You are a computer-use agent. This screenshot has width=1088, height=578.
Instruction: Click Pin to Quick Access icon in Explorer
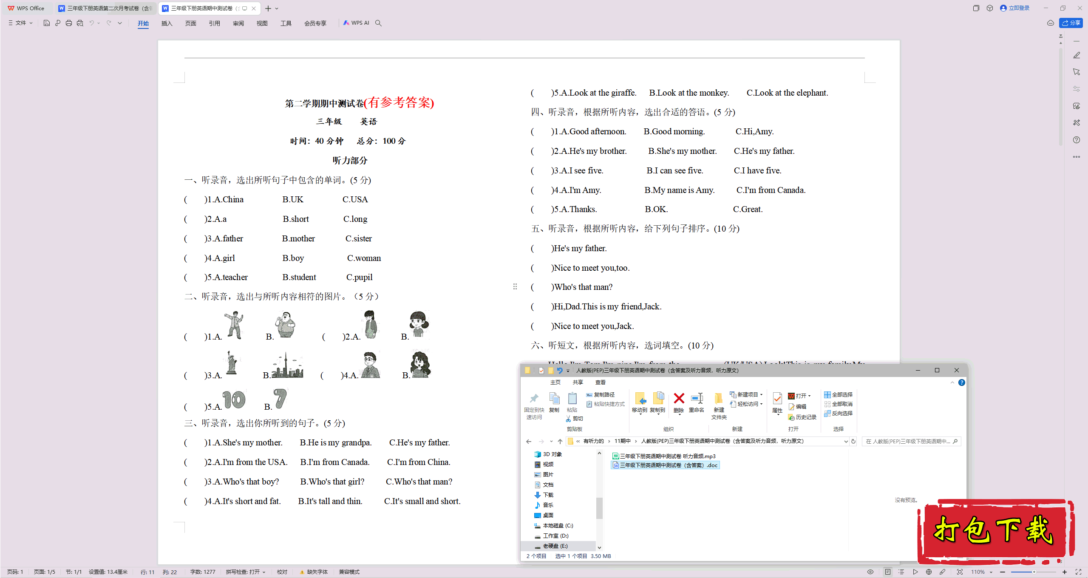point(534,406)
